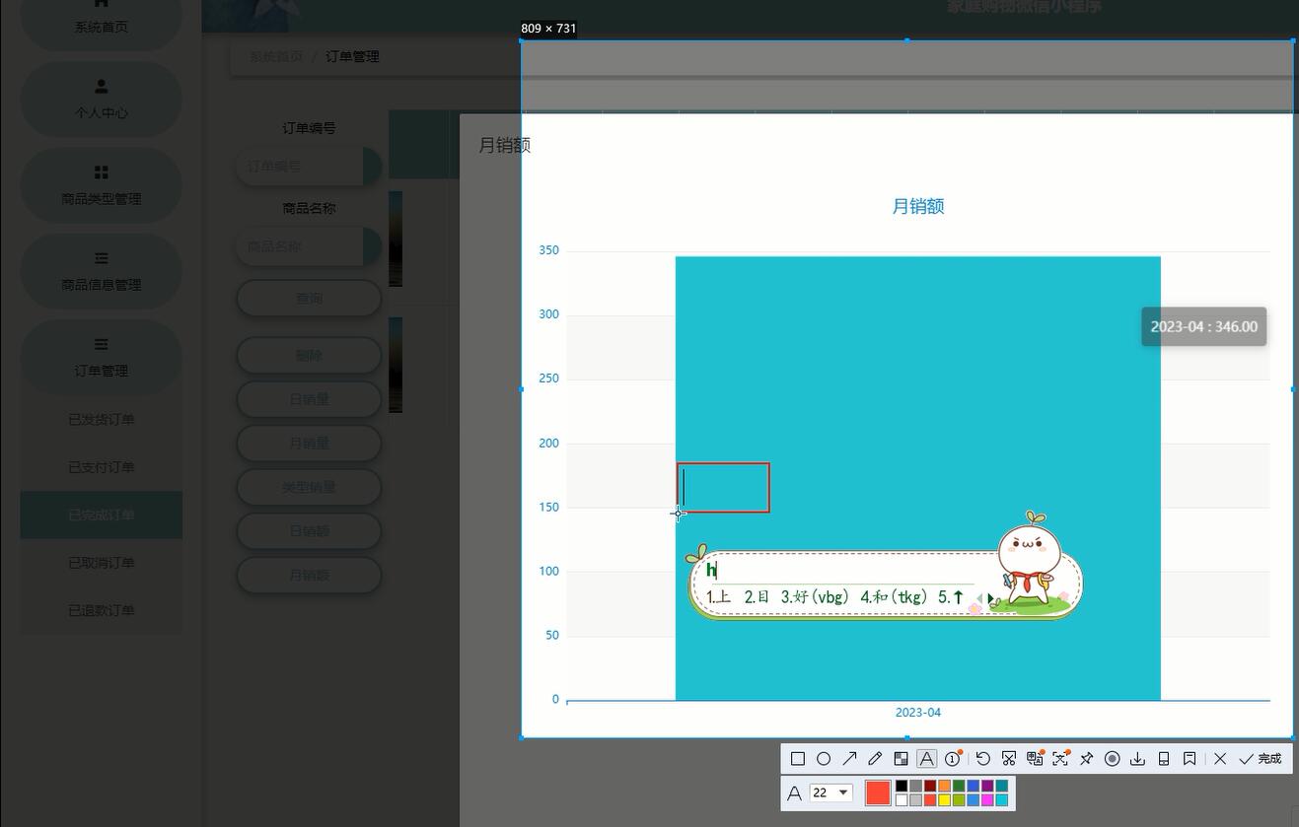The image size is (1299, 827).
Task: Choose IME candidate 4 和
Action: (894, 596)
